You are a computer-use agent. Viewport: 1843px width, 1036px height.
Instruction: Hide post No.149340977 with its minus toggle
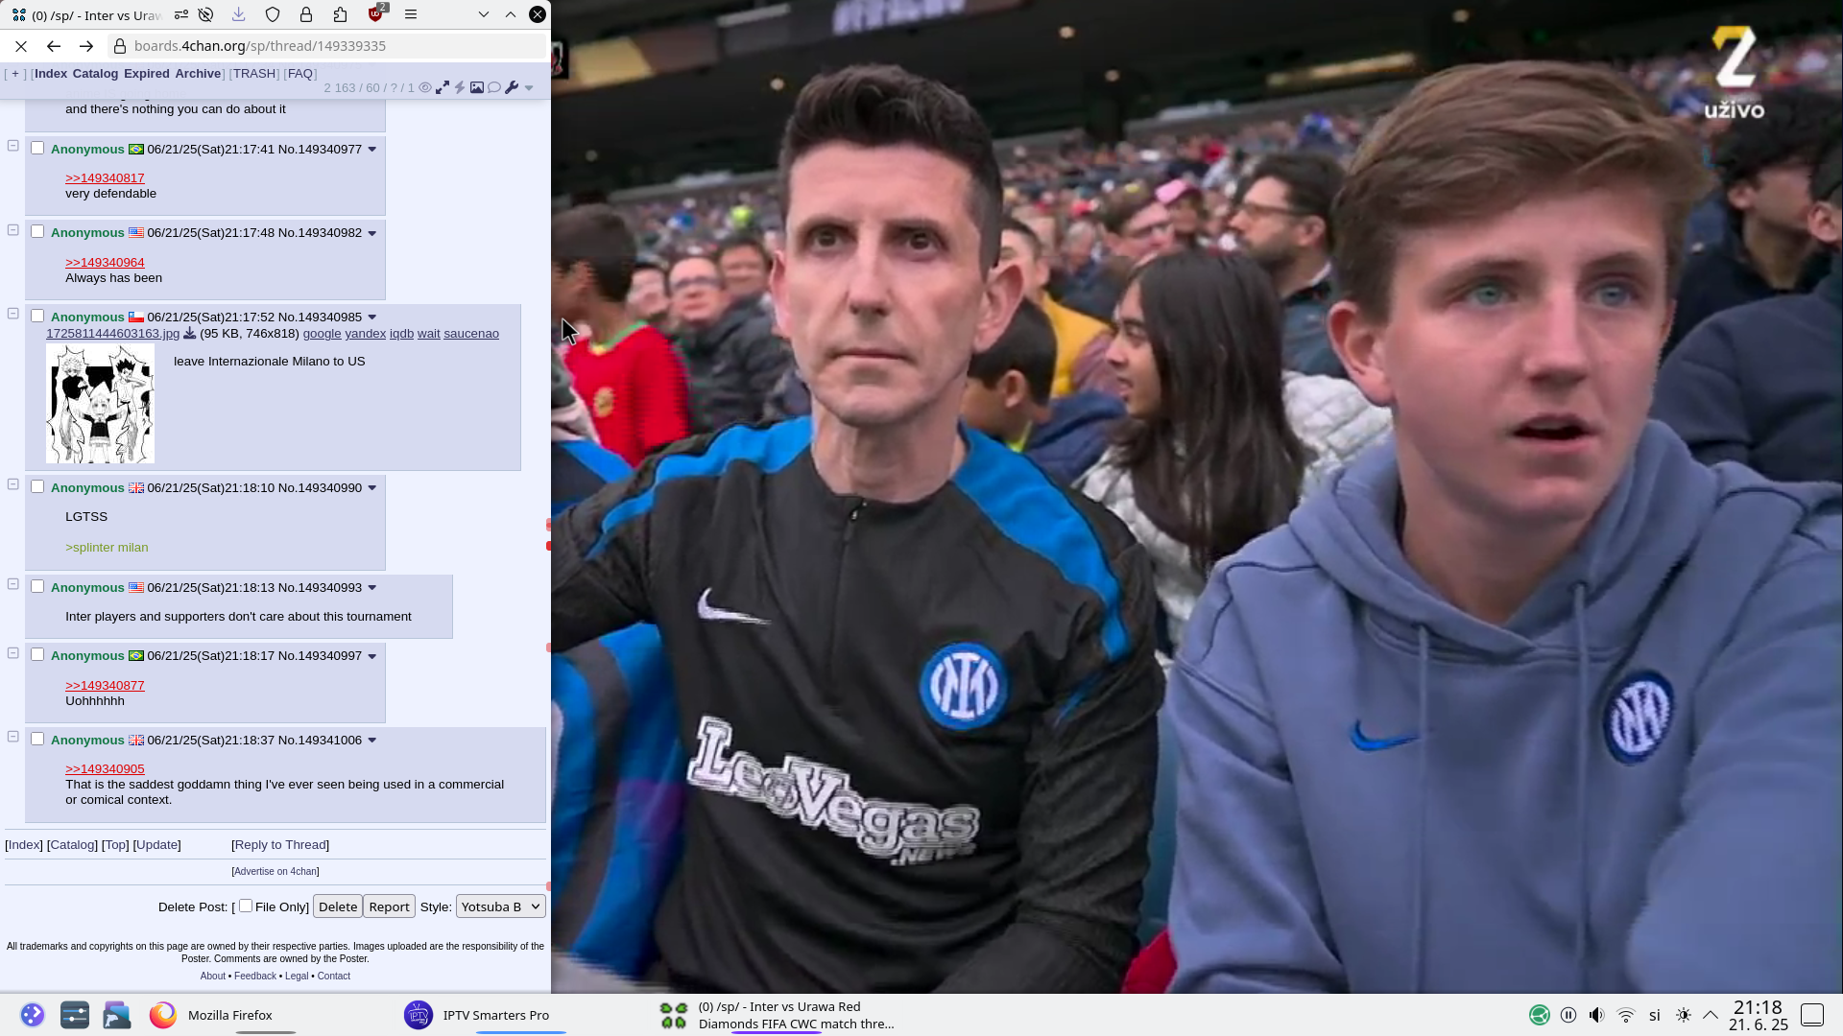13,146
